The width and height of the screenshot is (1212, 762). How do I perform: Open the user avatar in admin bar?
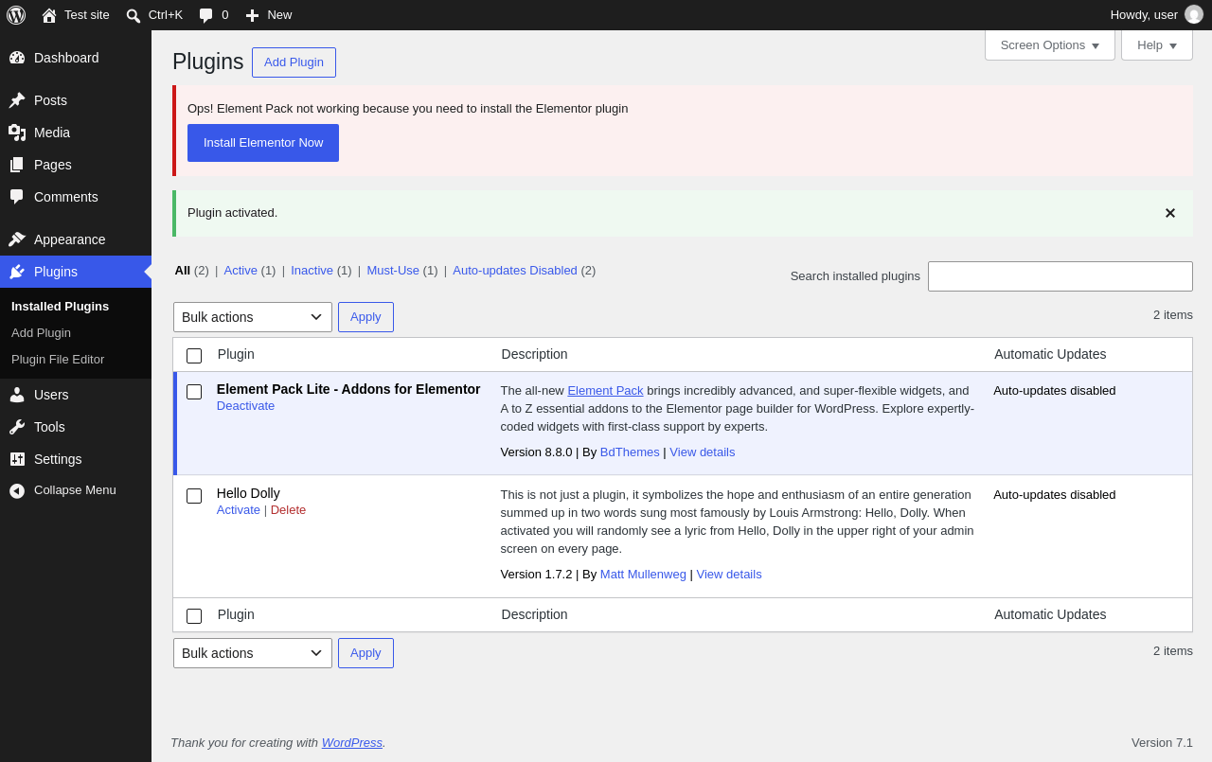coord(1194,14)
